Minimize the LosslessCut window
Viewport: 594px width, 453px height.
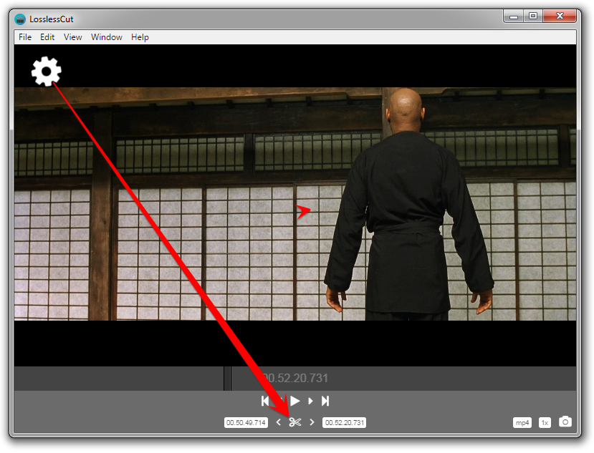(514, 16)
